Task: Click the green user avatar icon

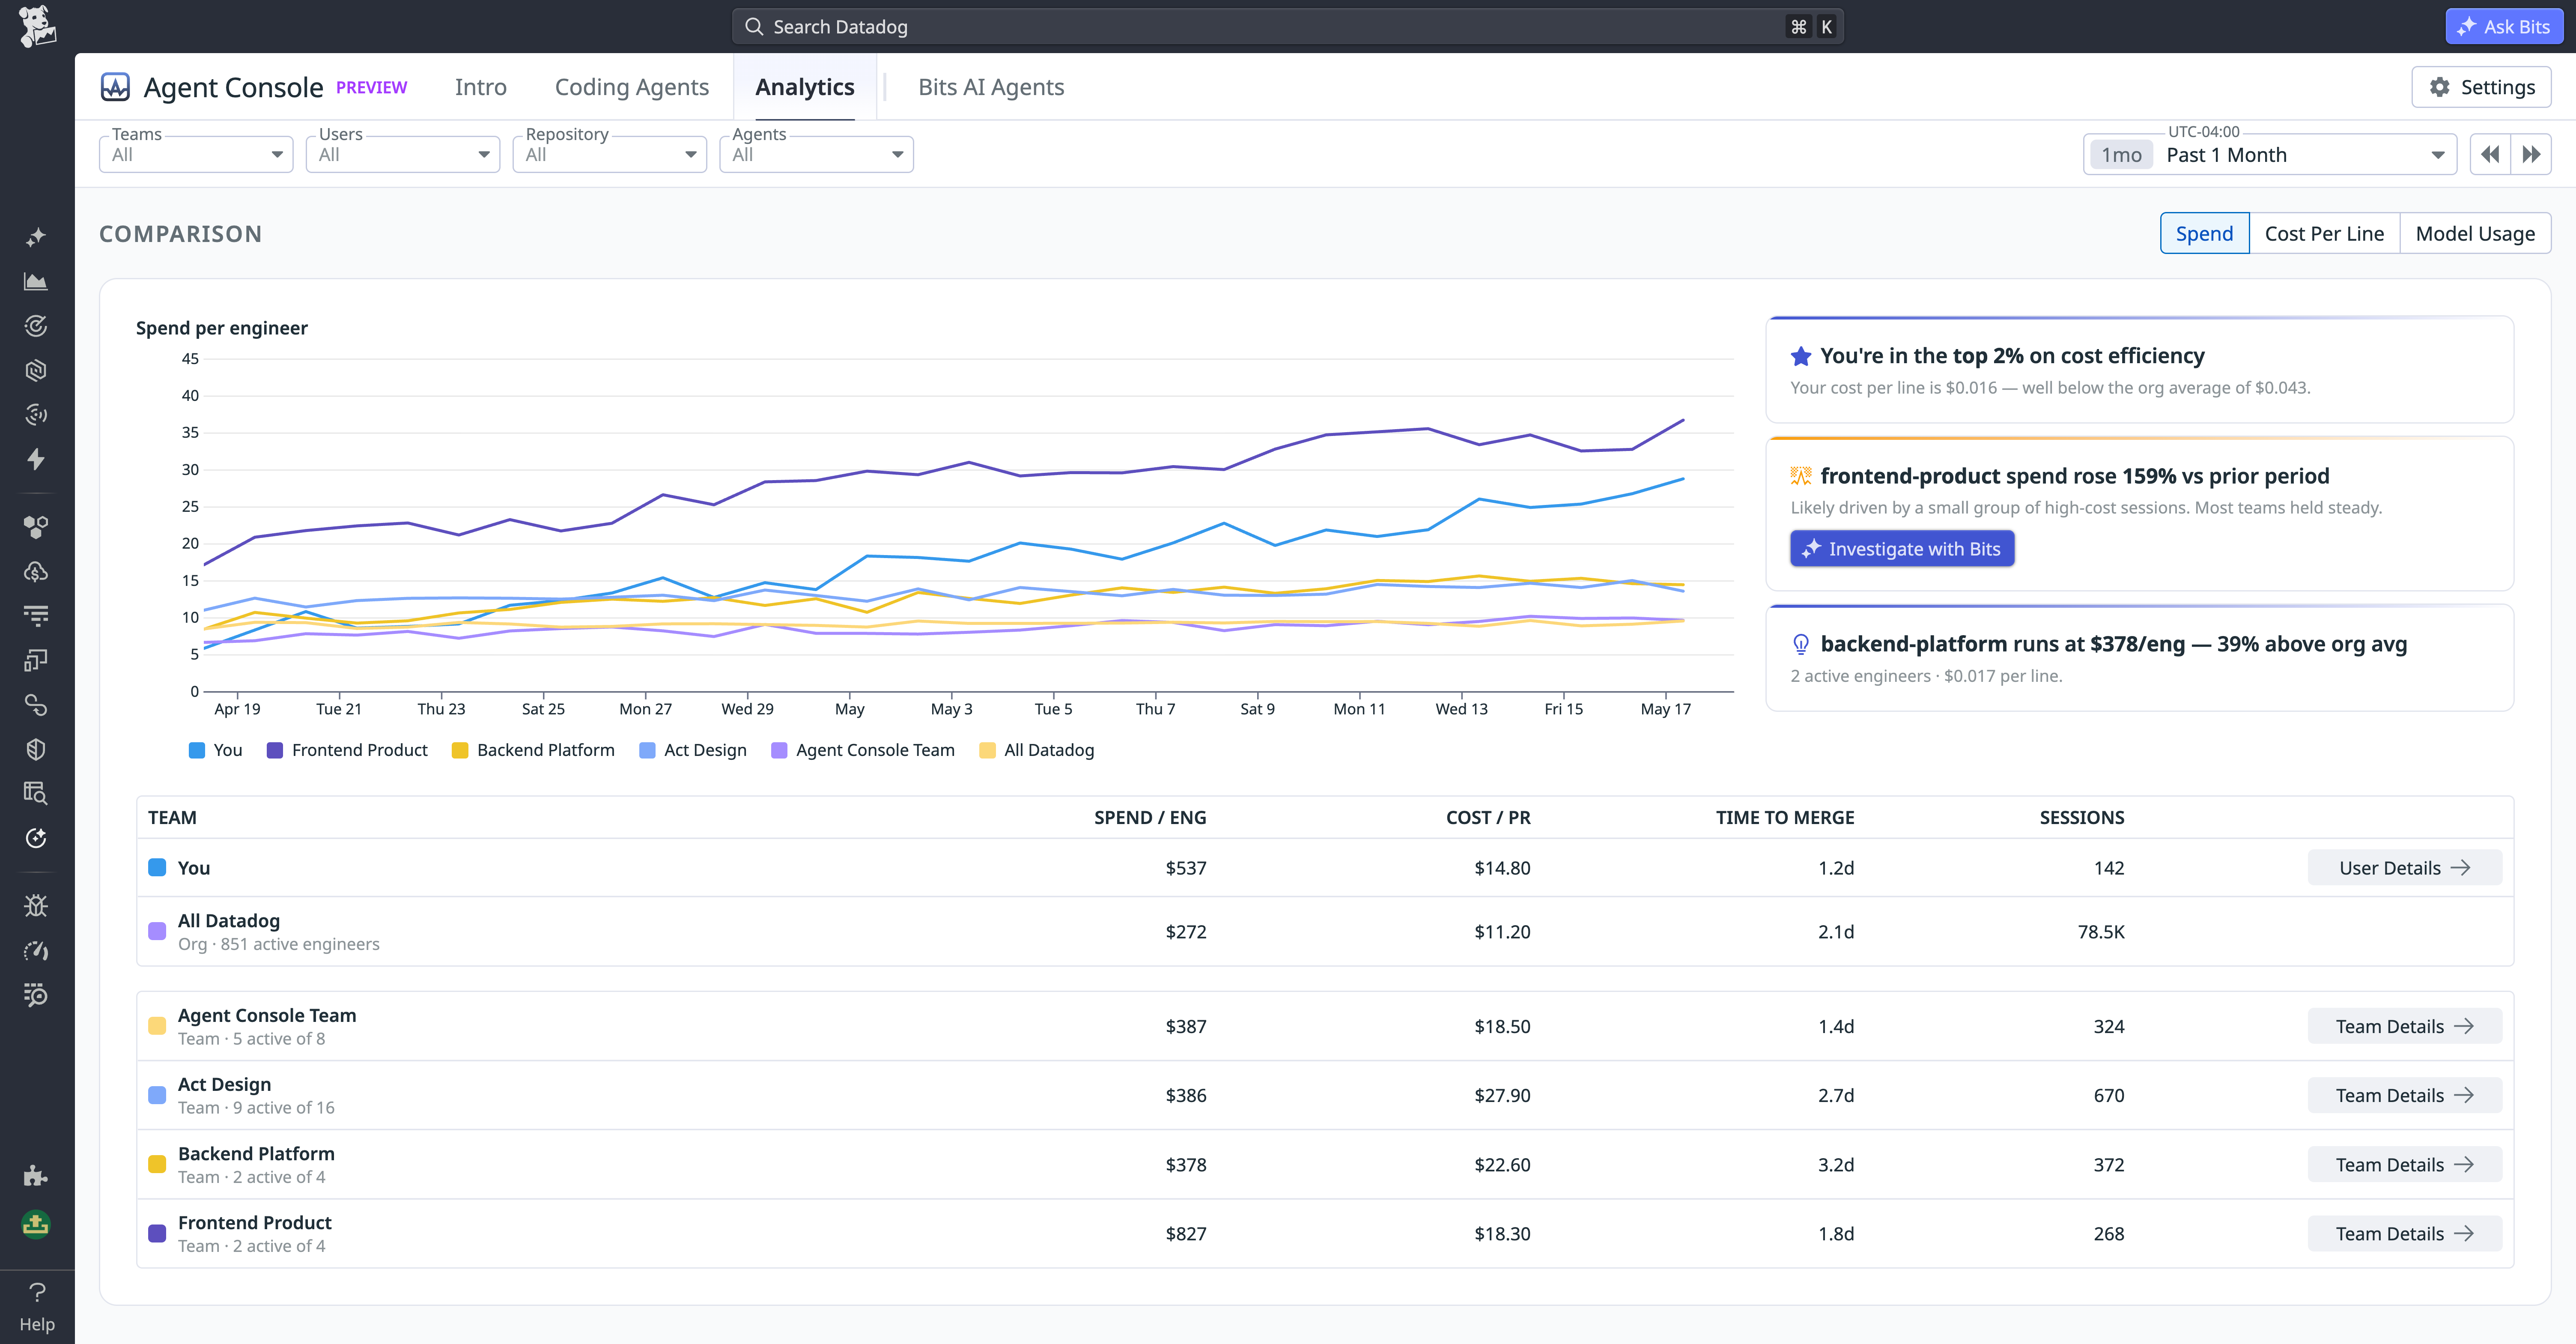Action: click(x=36, y=1224)
